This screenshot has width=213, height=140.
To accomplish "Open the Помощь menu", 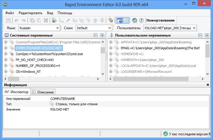I will (x=65, y=13).
